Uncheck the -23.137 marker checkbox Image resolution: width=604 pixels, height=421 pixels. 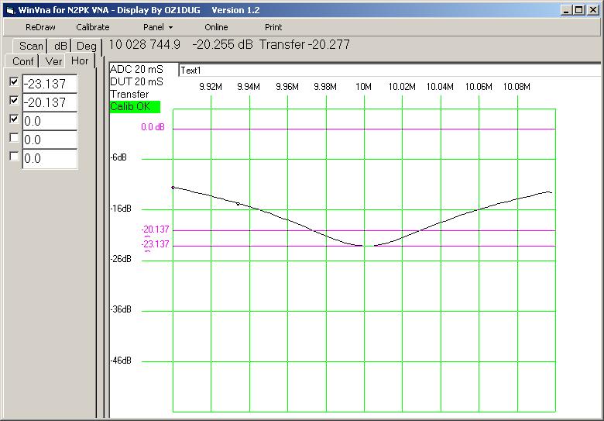coord(14,81)
